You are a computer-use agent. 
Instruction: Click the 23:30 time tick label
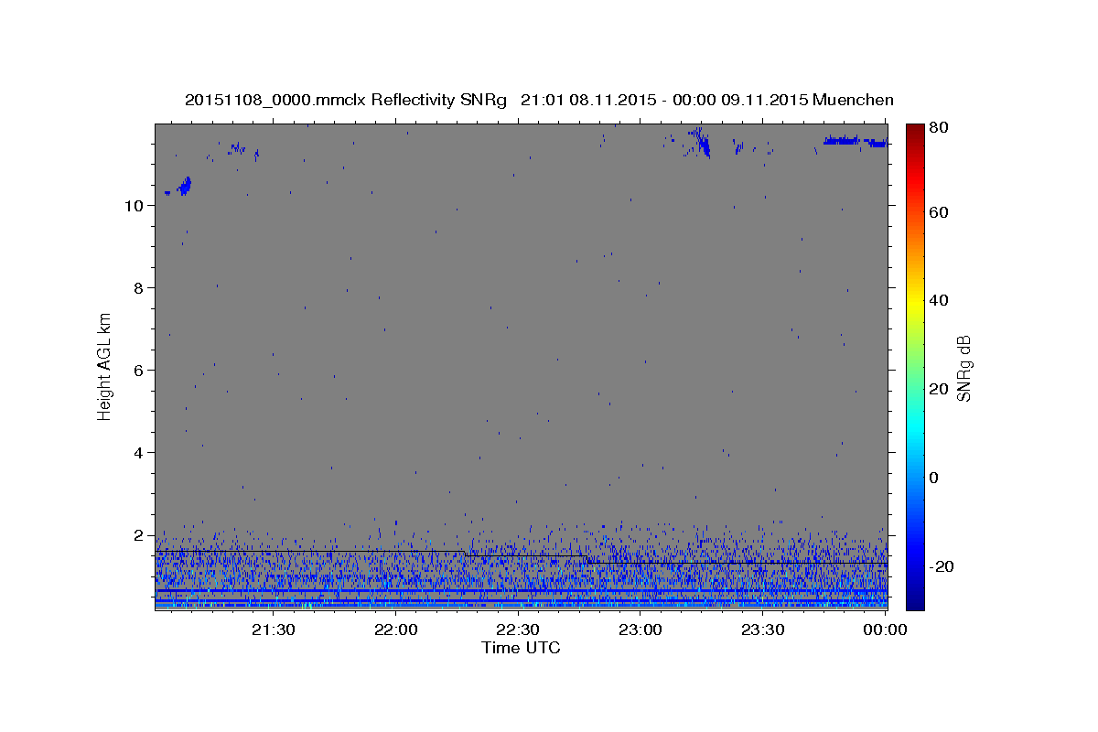762,630
